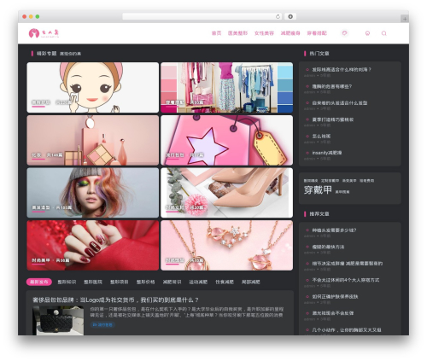This screenshot has width=427, height=361.
Task: Open article insanity减肥操
Action: pos(327,153)
